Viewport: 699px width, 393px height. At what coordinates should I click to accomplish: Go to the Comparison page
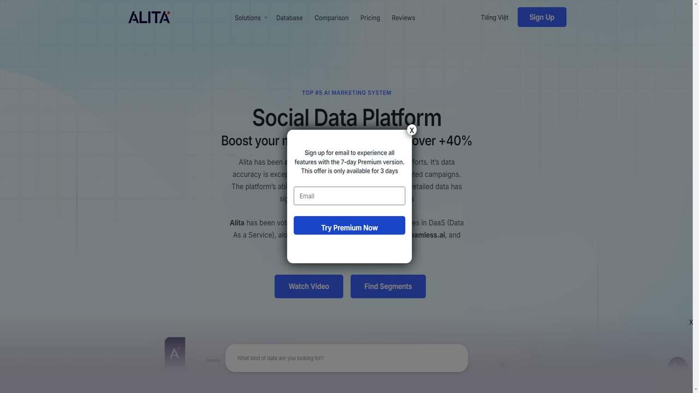tap(331, 18)
